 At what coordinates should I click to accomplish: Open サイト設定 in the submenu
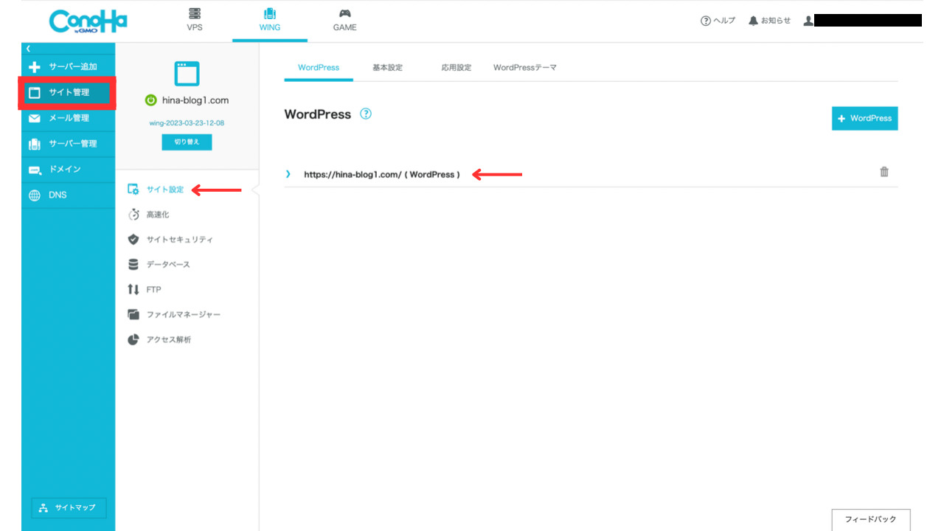pyautogui.click(x=156, y=190)
